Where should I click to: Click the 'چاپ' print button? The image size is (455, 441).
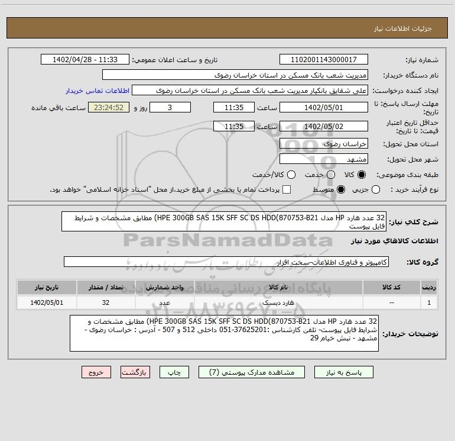[174, 372]
